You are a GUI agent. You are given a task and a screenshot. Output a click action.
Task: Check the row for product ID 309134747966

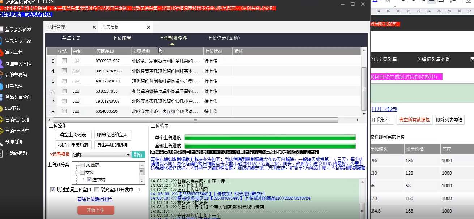click(x=64, y=71)
